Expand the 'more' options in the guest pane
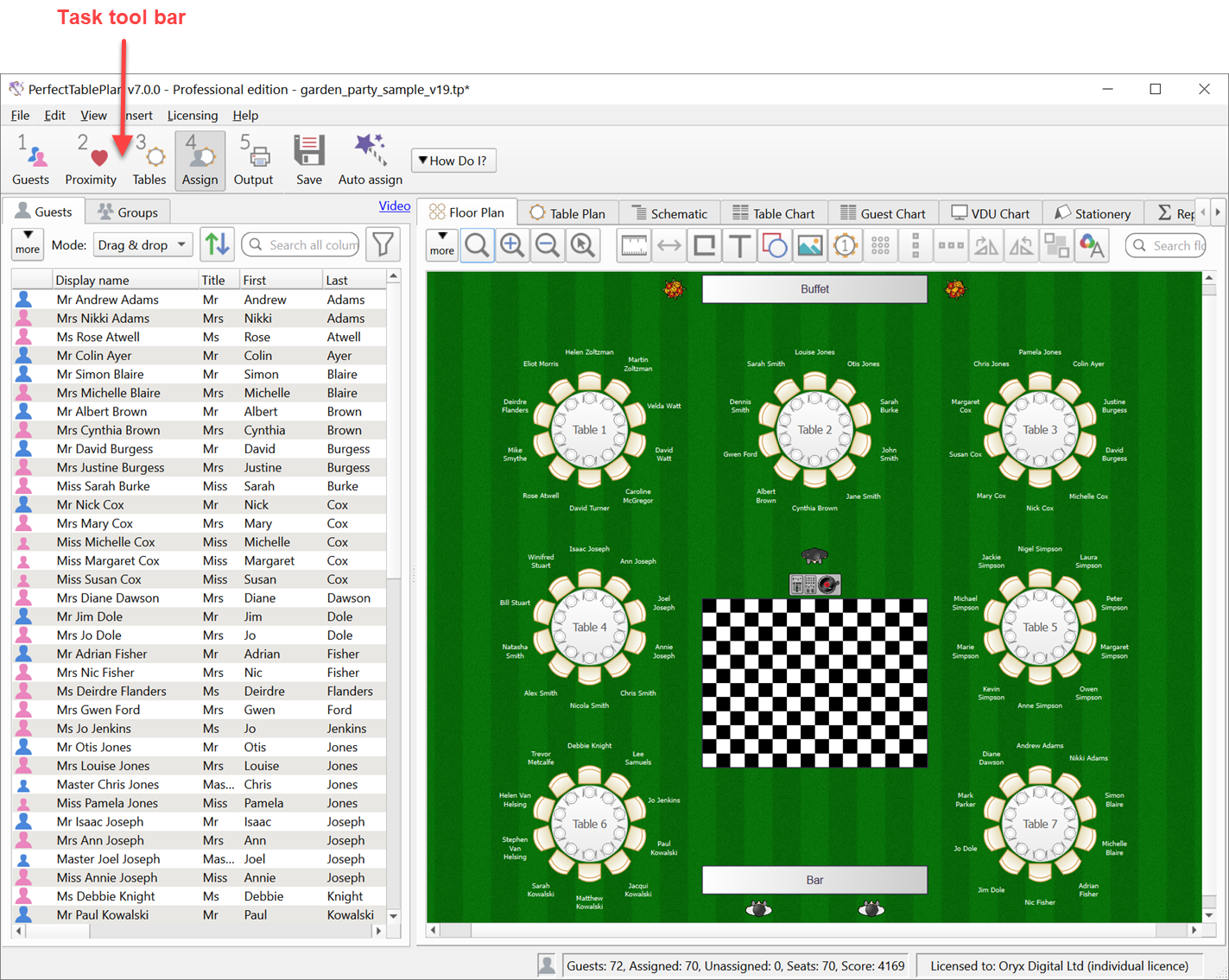Screen dimensions: 1229x980 coord(27,244)
